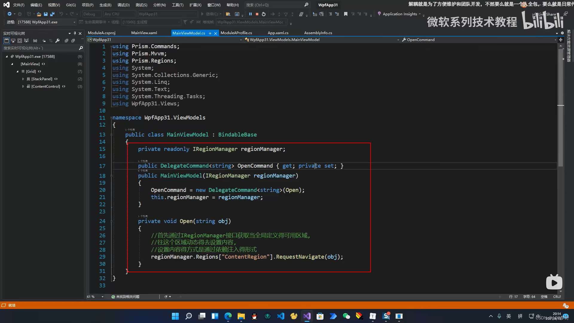The width and height of the screenshot is (574, 323).
Task: Switch to the MainView.xaml tab
Action: click(x=144, y=33)
